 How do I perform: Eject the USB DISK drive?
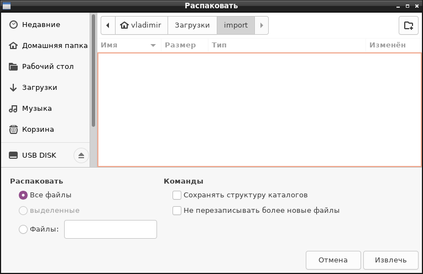pyautogui.click(x=81, y=155)
